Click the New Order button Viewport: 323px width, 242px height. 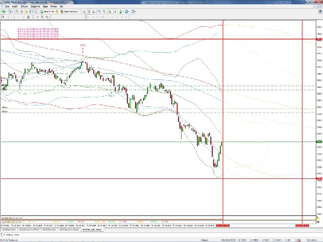coord(47,12)
